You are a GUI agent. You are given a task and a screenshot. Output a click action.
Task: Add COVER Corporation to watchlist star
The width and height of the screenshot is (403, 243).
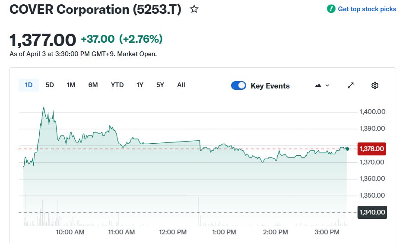point(194,9)
